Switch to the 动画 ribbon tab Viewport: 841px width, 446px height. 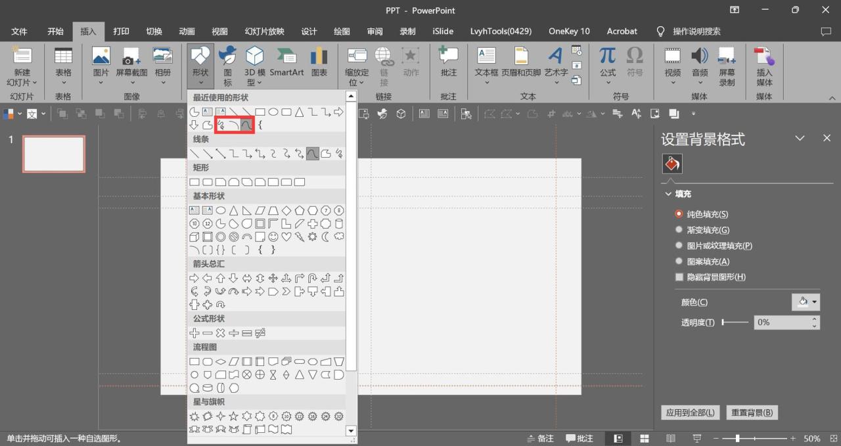(187, 32)
